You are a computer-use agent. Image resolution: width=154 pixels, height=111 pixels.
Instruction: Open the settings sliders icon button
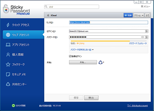(x=147, y=15)
